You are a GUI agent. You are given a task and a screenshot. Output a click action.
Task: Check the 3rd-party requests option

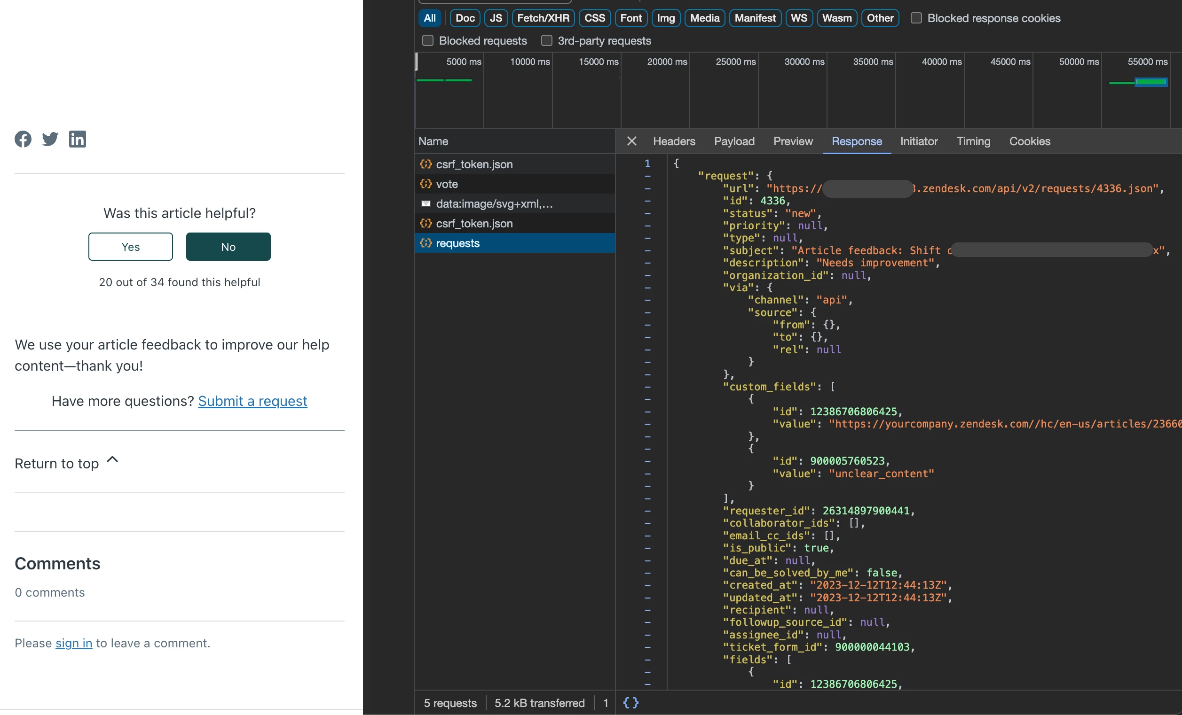tap(546, 41)
